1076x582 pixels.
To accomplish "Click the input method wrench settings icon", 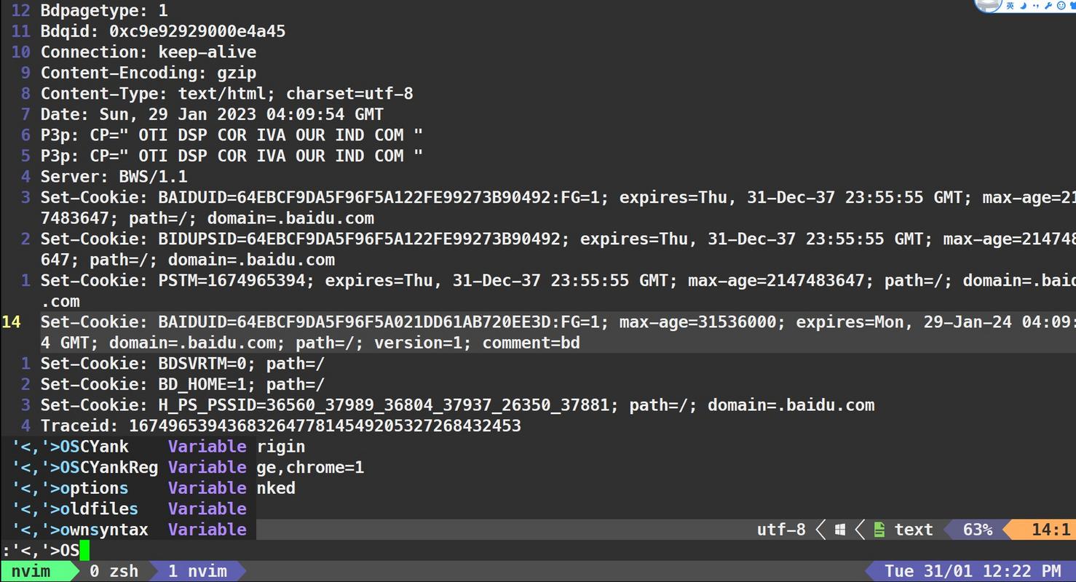I will coord(1048,6).
